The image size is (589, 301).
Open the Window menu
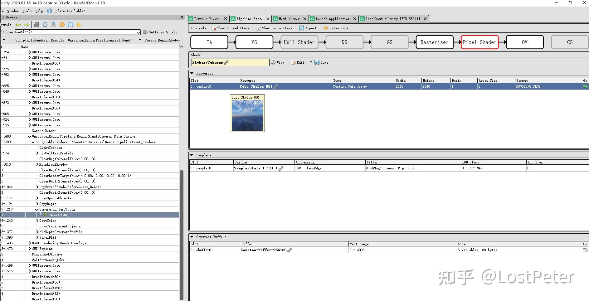tap(13, 11)
